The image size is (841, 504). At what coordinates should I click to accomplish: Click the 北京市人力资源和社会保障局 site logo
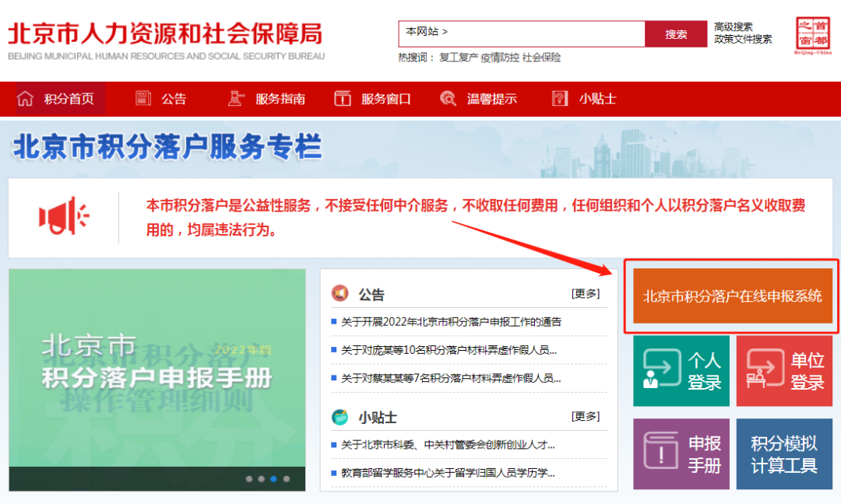click(166, 40)
